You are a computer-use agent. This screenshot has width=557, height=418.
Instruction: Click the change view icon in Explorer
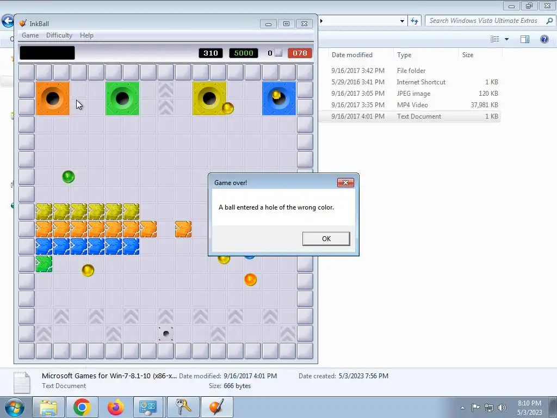click(x=495, y=39)
